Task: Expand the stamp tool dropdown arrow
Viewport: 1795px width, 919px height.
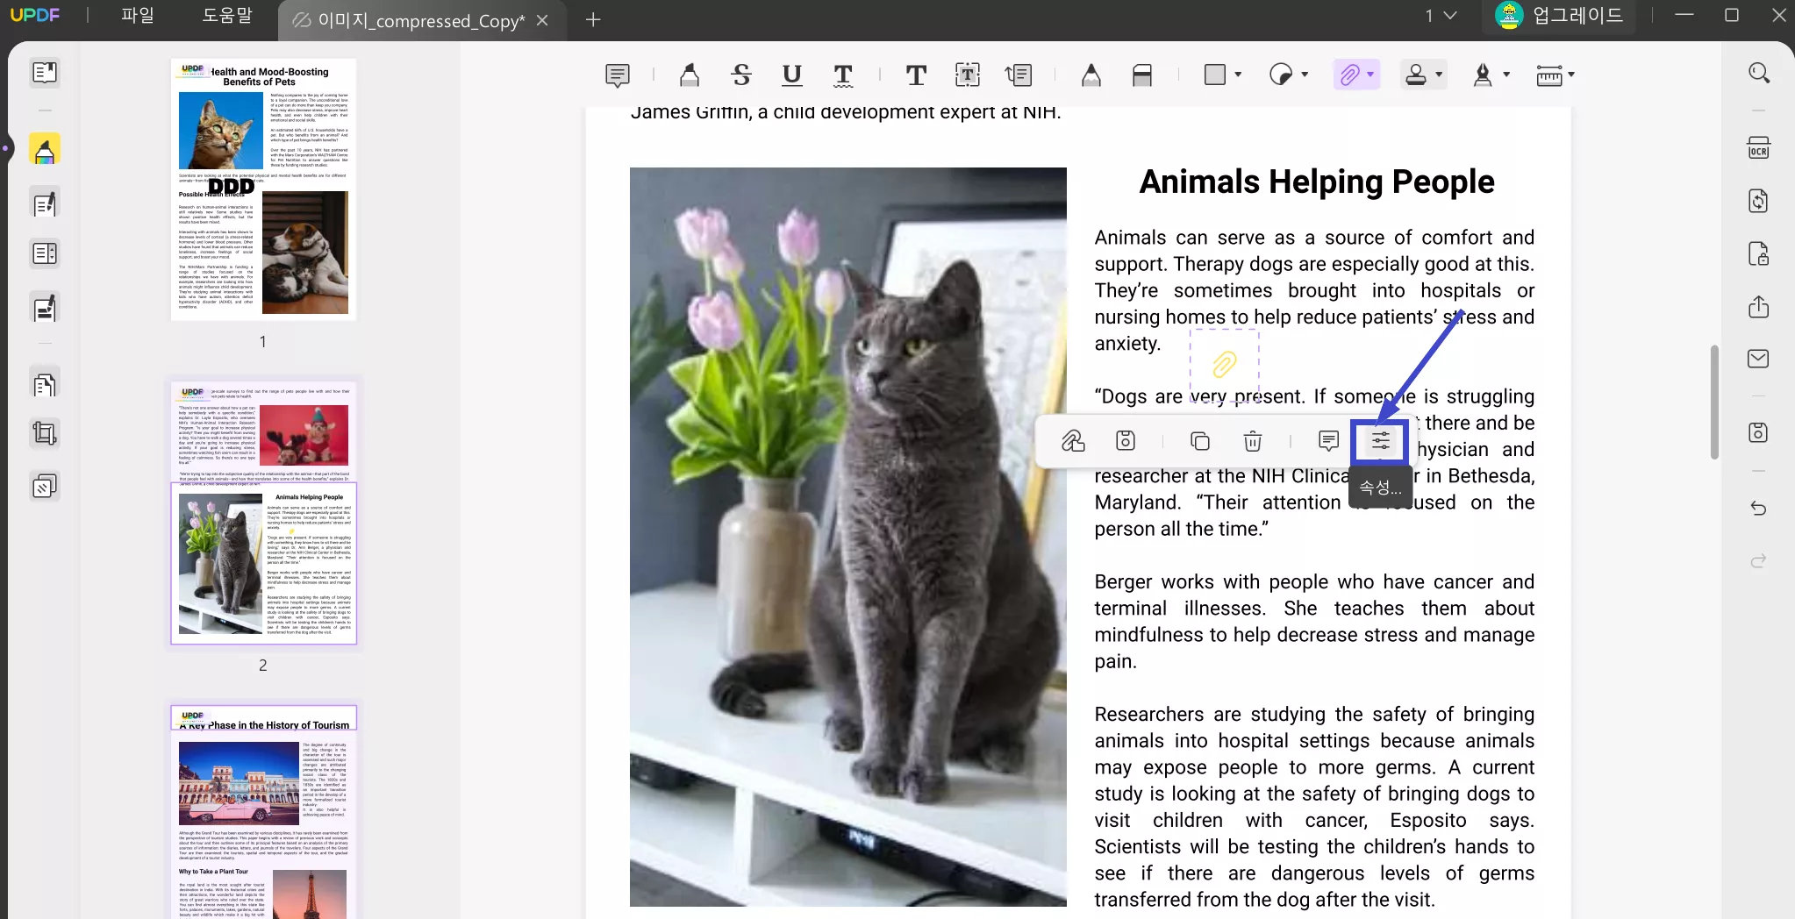Action: [1439, 75]
